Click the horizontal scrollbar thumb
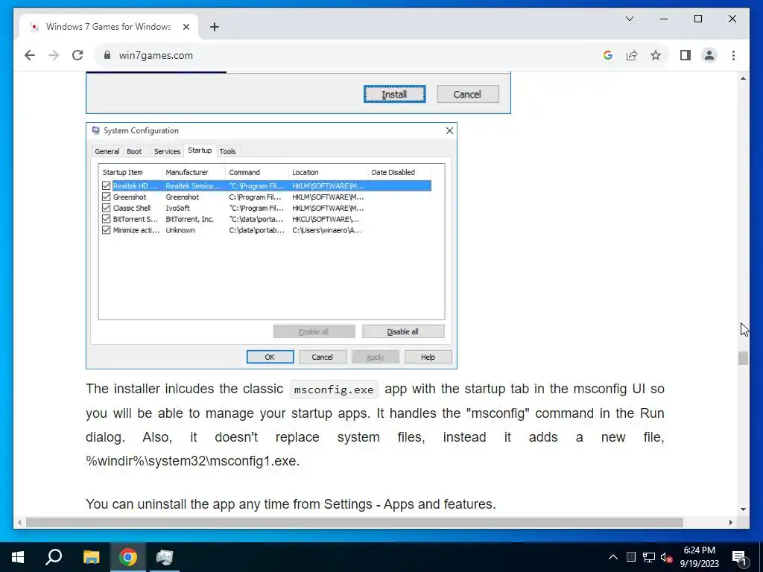 (x=354, y=522)
